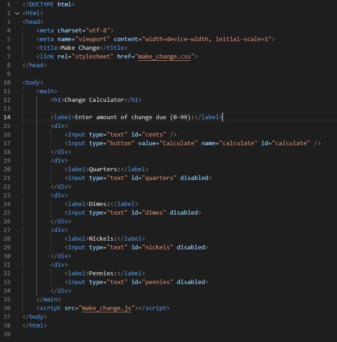337x342 pixels.
Task: Click the "Nickels:" label text
Action: (103, 239)
